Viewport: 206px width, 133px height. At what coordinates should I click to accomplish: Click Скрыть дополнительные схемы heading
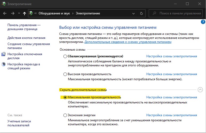point(83,90)
